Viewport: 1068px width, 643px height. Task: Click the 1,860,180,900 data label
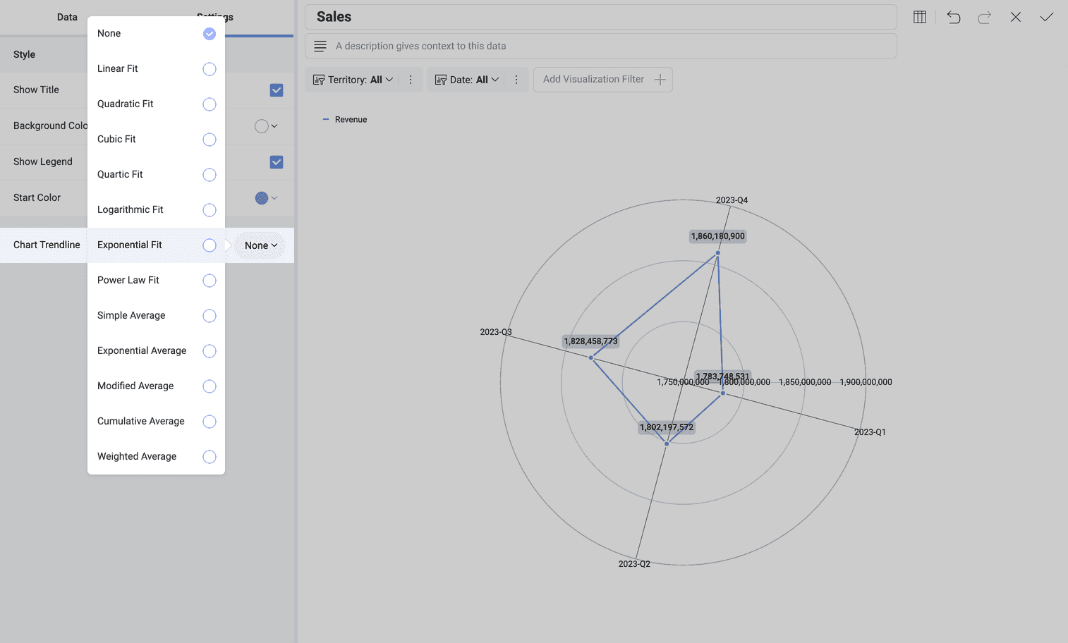point(717,236)
